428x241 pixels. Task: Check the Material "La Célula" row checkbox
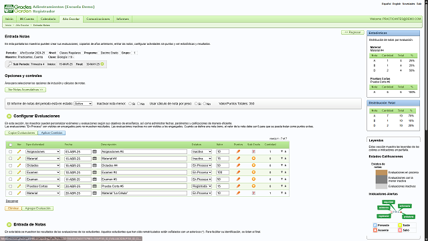coord(11,193)
